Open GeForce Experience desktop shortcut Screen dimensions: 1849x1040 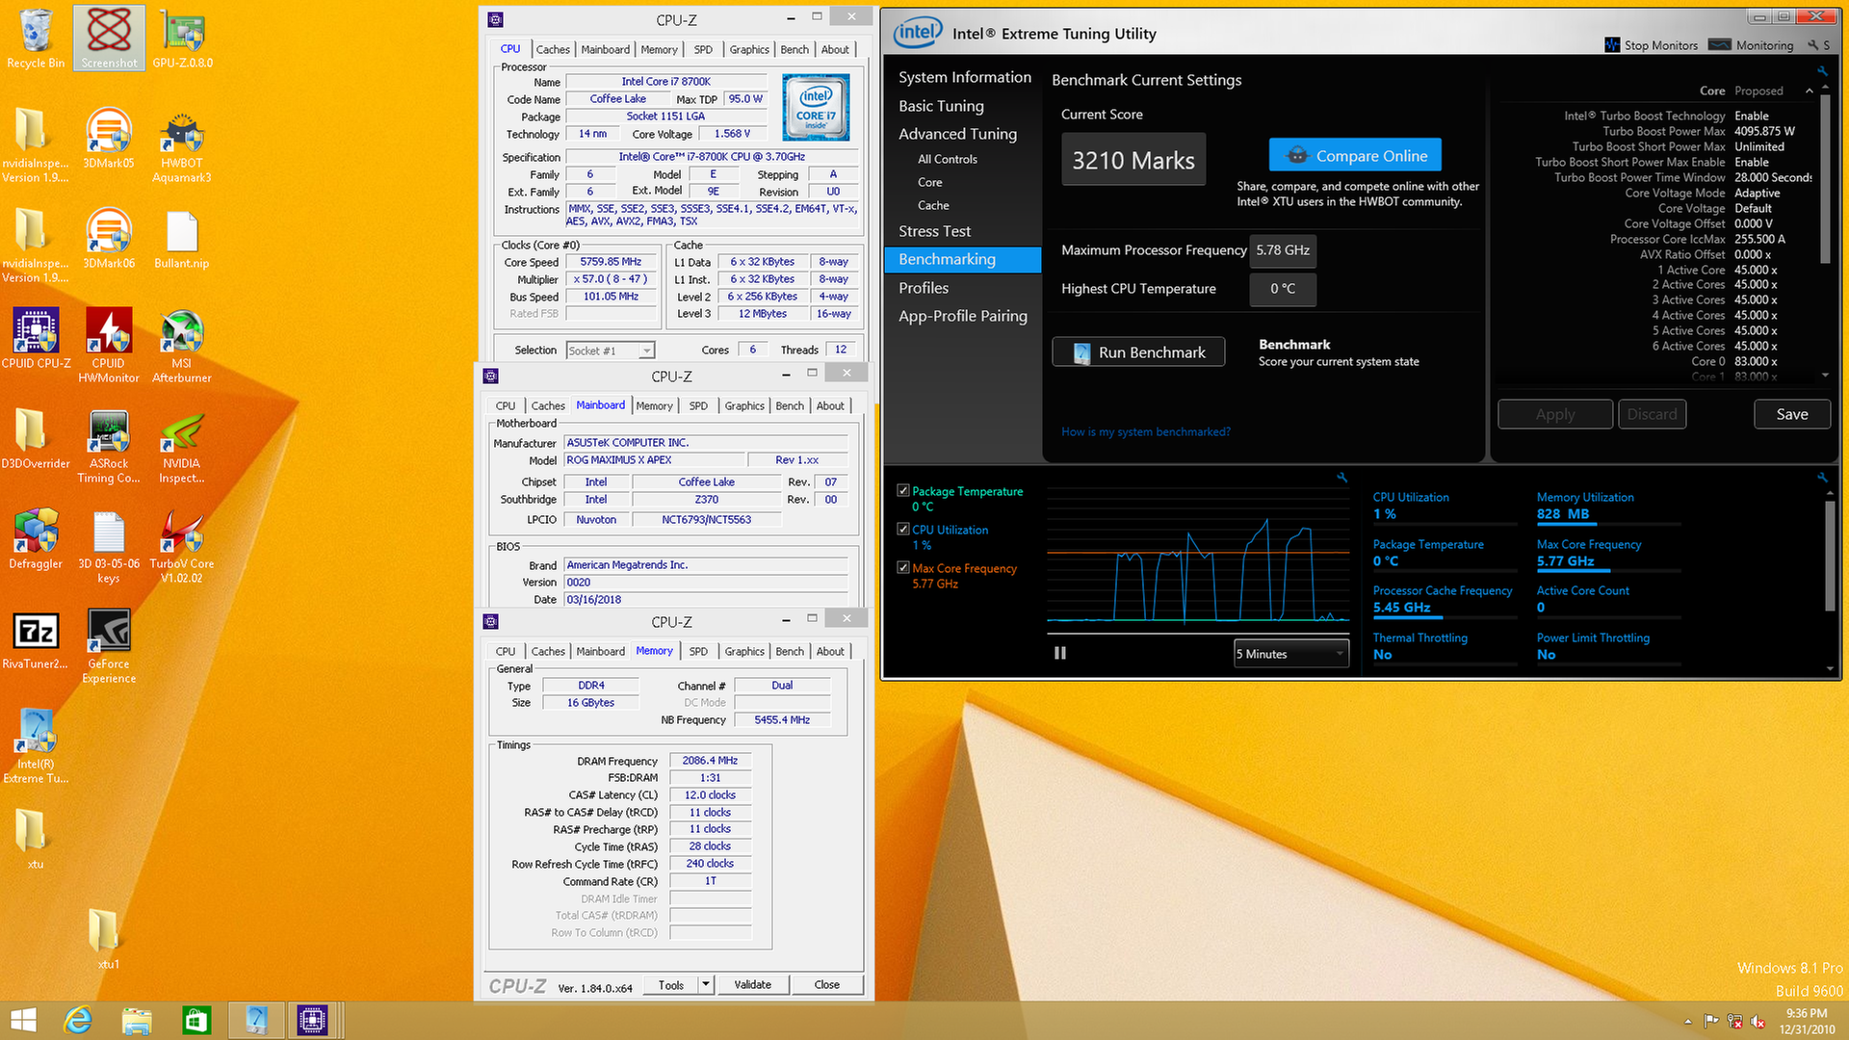point(109,647)
